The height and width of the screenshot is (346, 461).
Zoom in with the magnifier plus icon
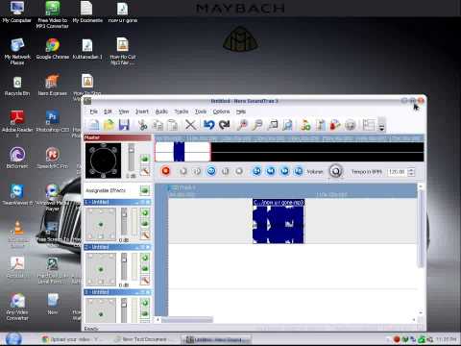click(242, 125)
